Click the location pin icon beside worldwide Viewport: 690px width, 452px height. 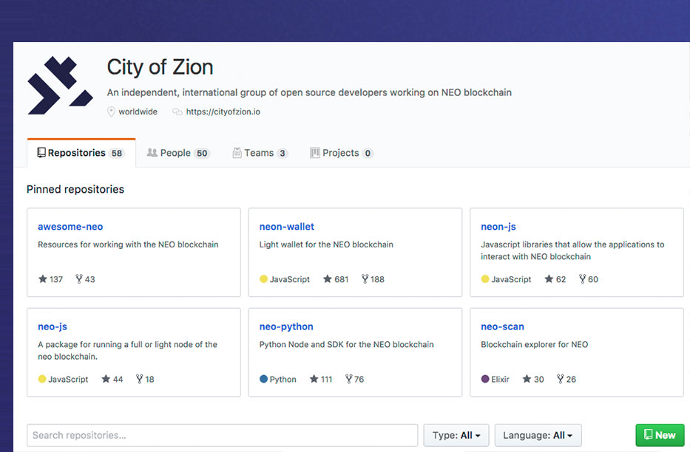[x=112, y=112]
